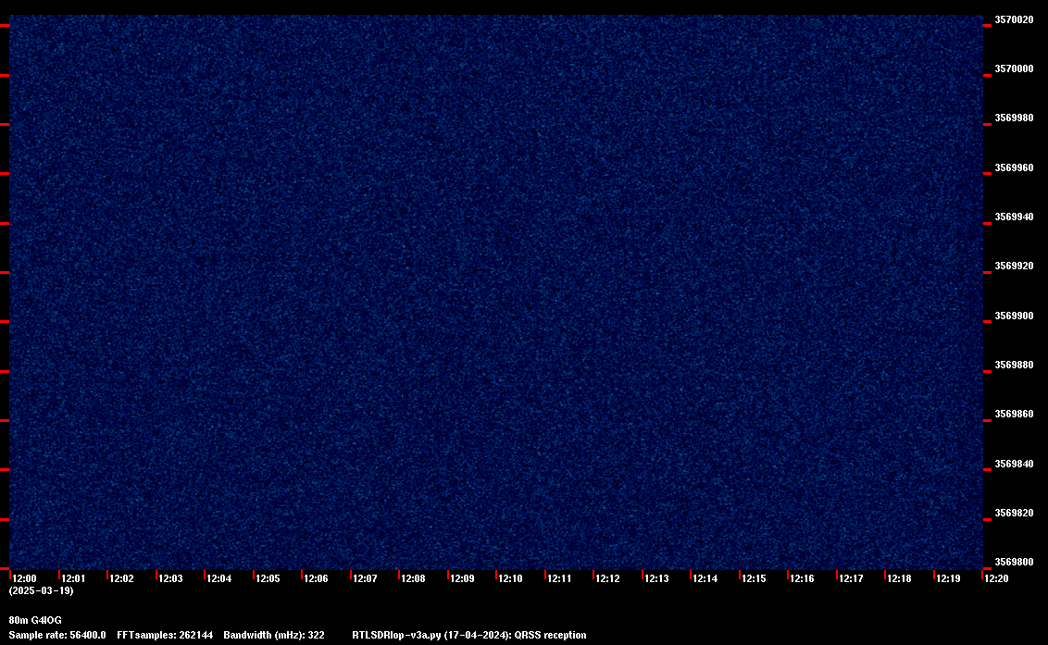Click the 12:12 time label
1048x645 pixels.
(x=607, y=578)
